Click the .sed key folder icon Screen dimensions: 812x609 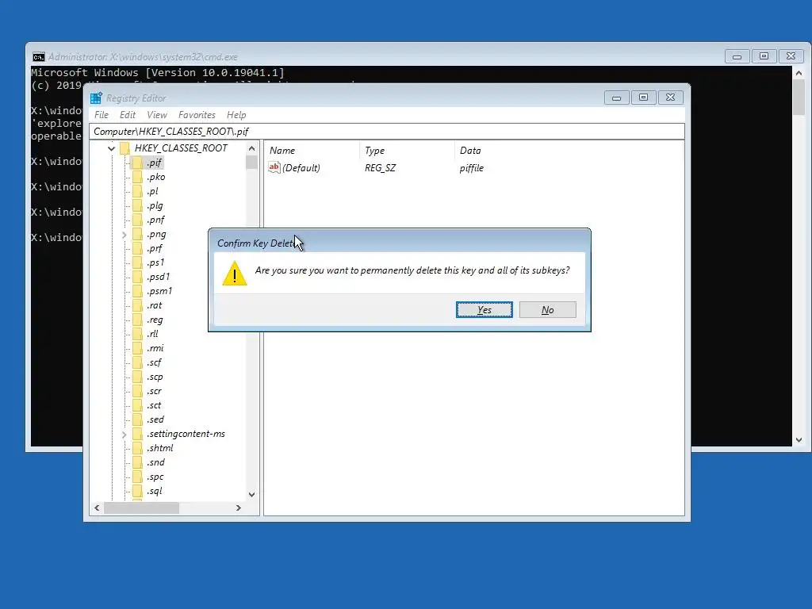click(x=137, y=420)
